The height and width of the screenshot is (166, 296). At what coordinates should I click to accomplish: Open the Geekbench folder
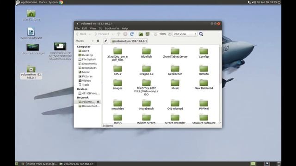175,70
